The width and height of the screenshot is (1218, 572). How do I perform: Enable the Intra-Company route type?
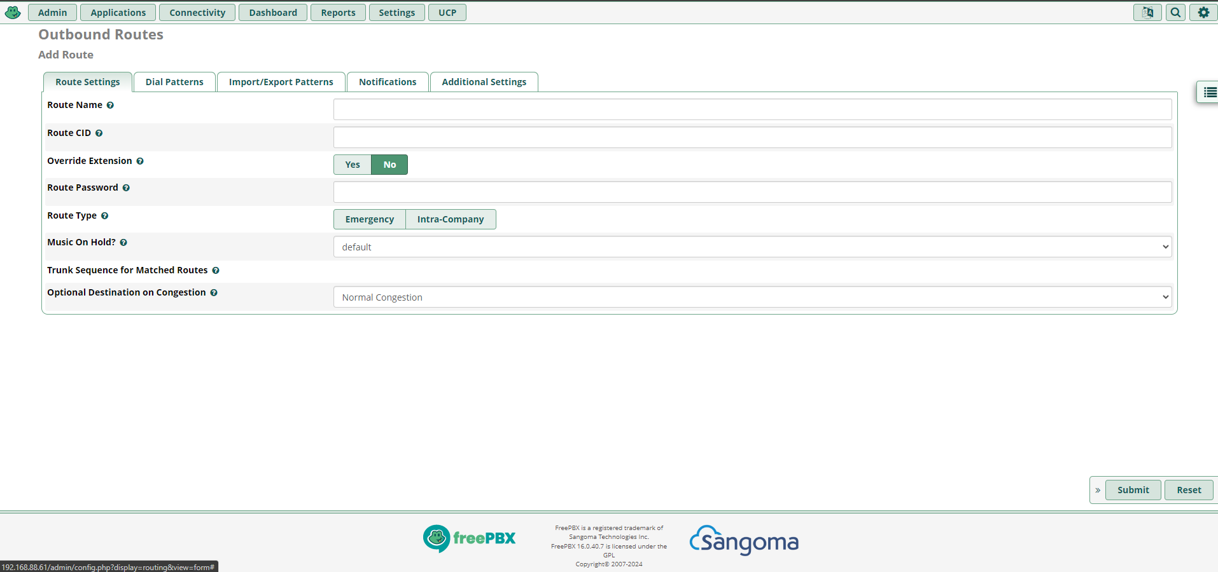(x=450, y=219)
